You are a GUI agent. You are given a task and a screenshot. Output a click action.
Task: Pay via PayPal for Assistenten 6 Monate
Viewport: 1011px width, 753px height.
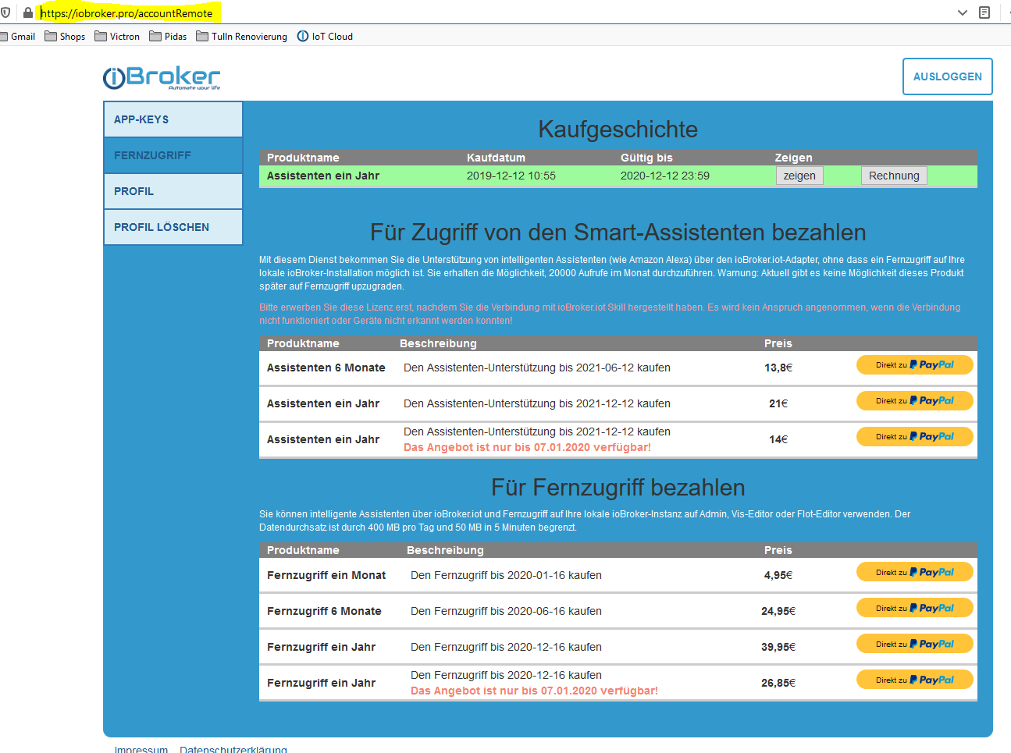tap(915, 365)
